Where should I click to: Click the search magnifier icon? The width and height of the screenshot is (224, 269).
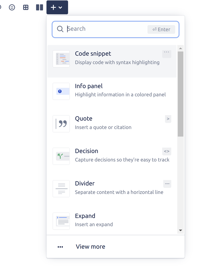[60, 29]
